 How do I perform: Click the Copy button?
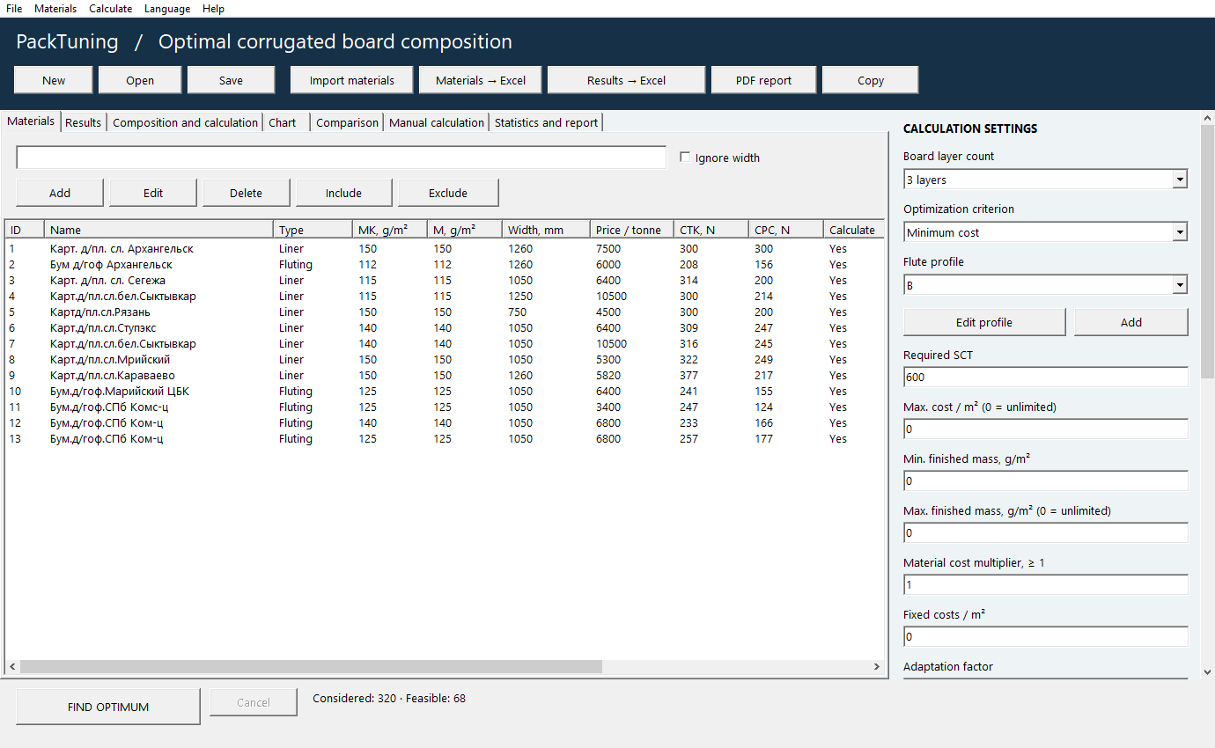(871, 80)
